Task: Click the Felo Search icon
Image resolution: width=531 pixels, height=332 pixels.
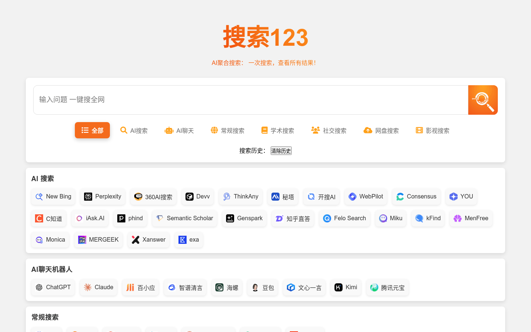Action: pyautogui.click(x=327, y=218)
